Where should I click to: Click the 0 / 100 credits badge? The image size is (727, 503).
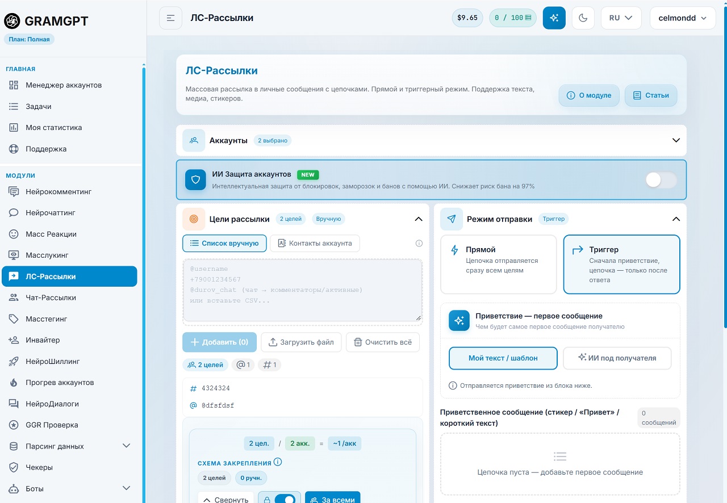point(513,18)
